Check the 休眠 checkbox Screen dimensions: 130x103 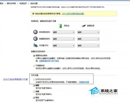(34, 92)
